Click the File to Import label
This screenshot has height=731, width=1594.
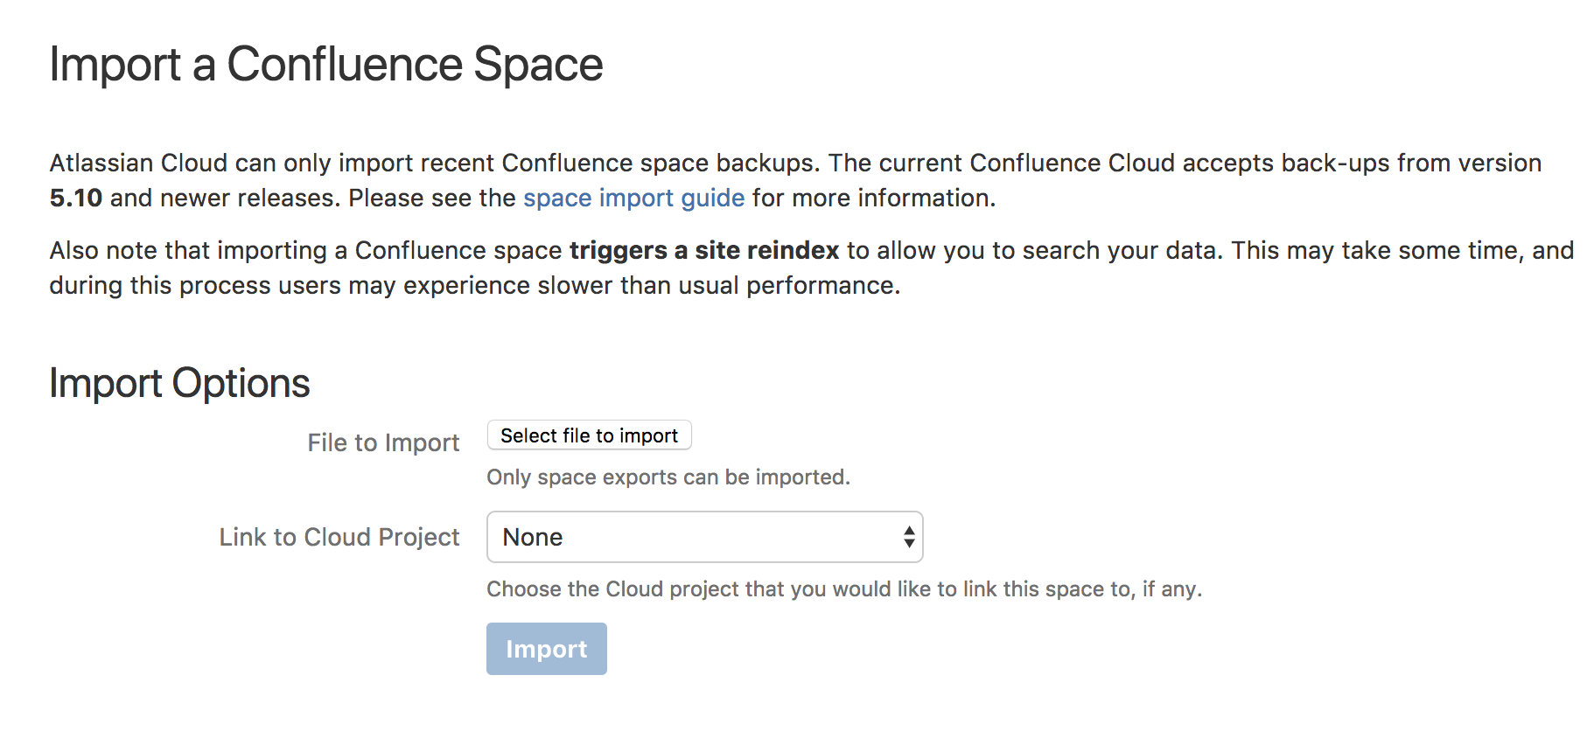click(383, 443)
